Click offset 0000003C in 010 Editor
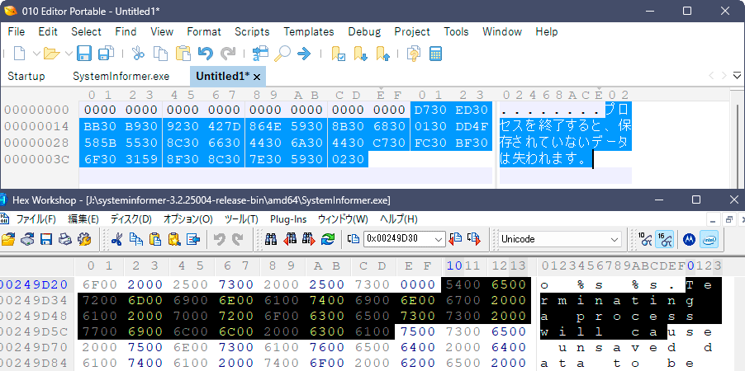745x371 pixels. click(x=37, y=159)
